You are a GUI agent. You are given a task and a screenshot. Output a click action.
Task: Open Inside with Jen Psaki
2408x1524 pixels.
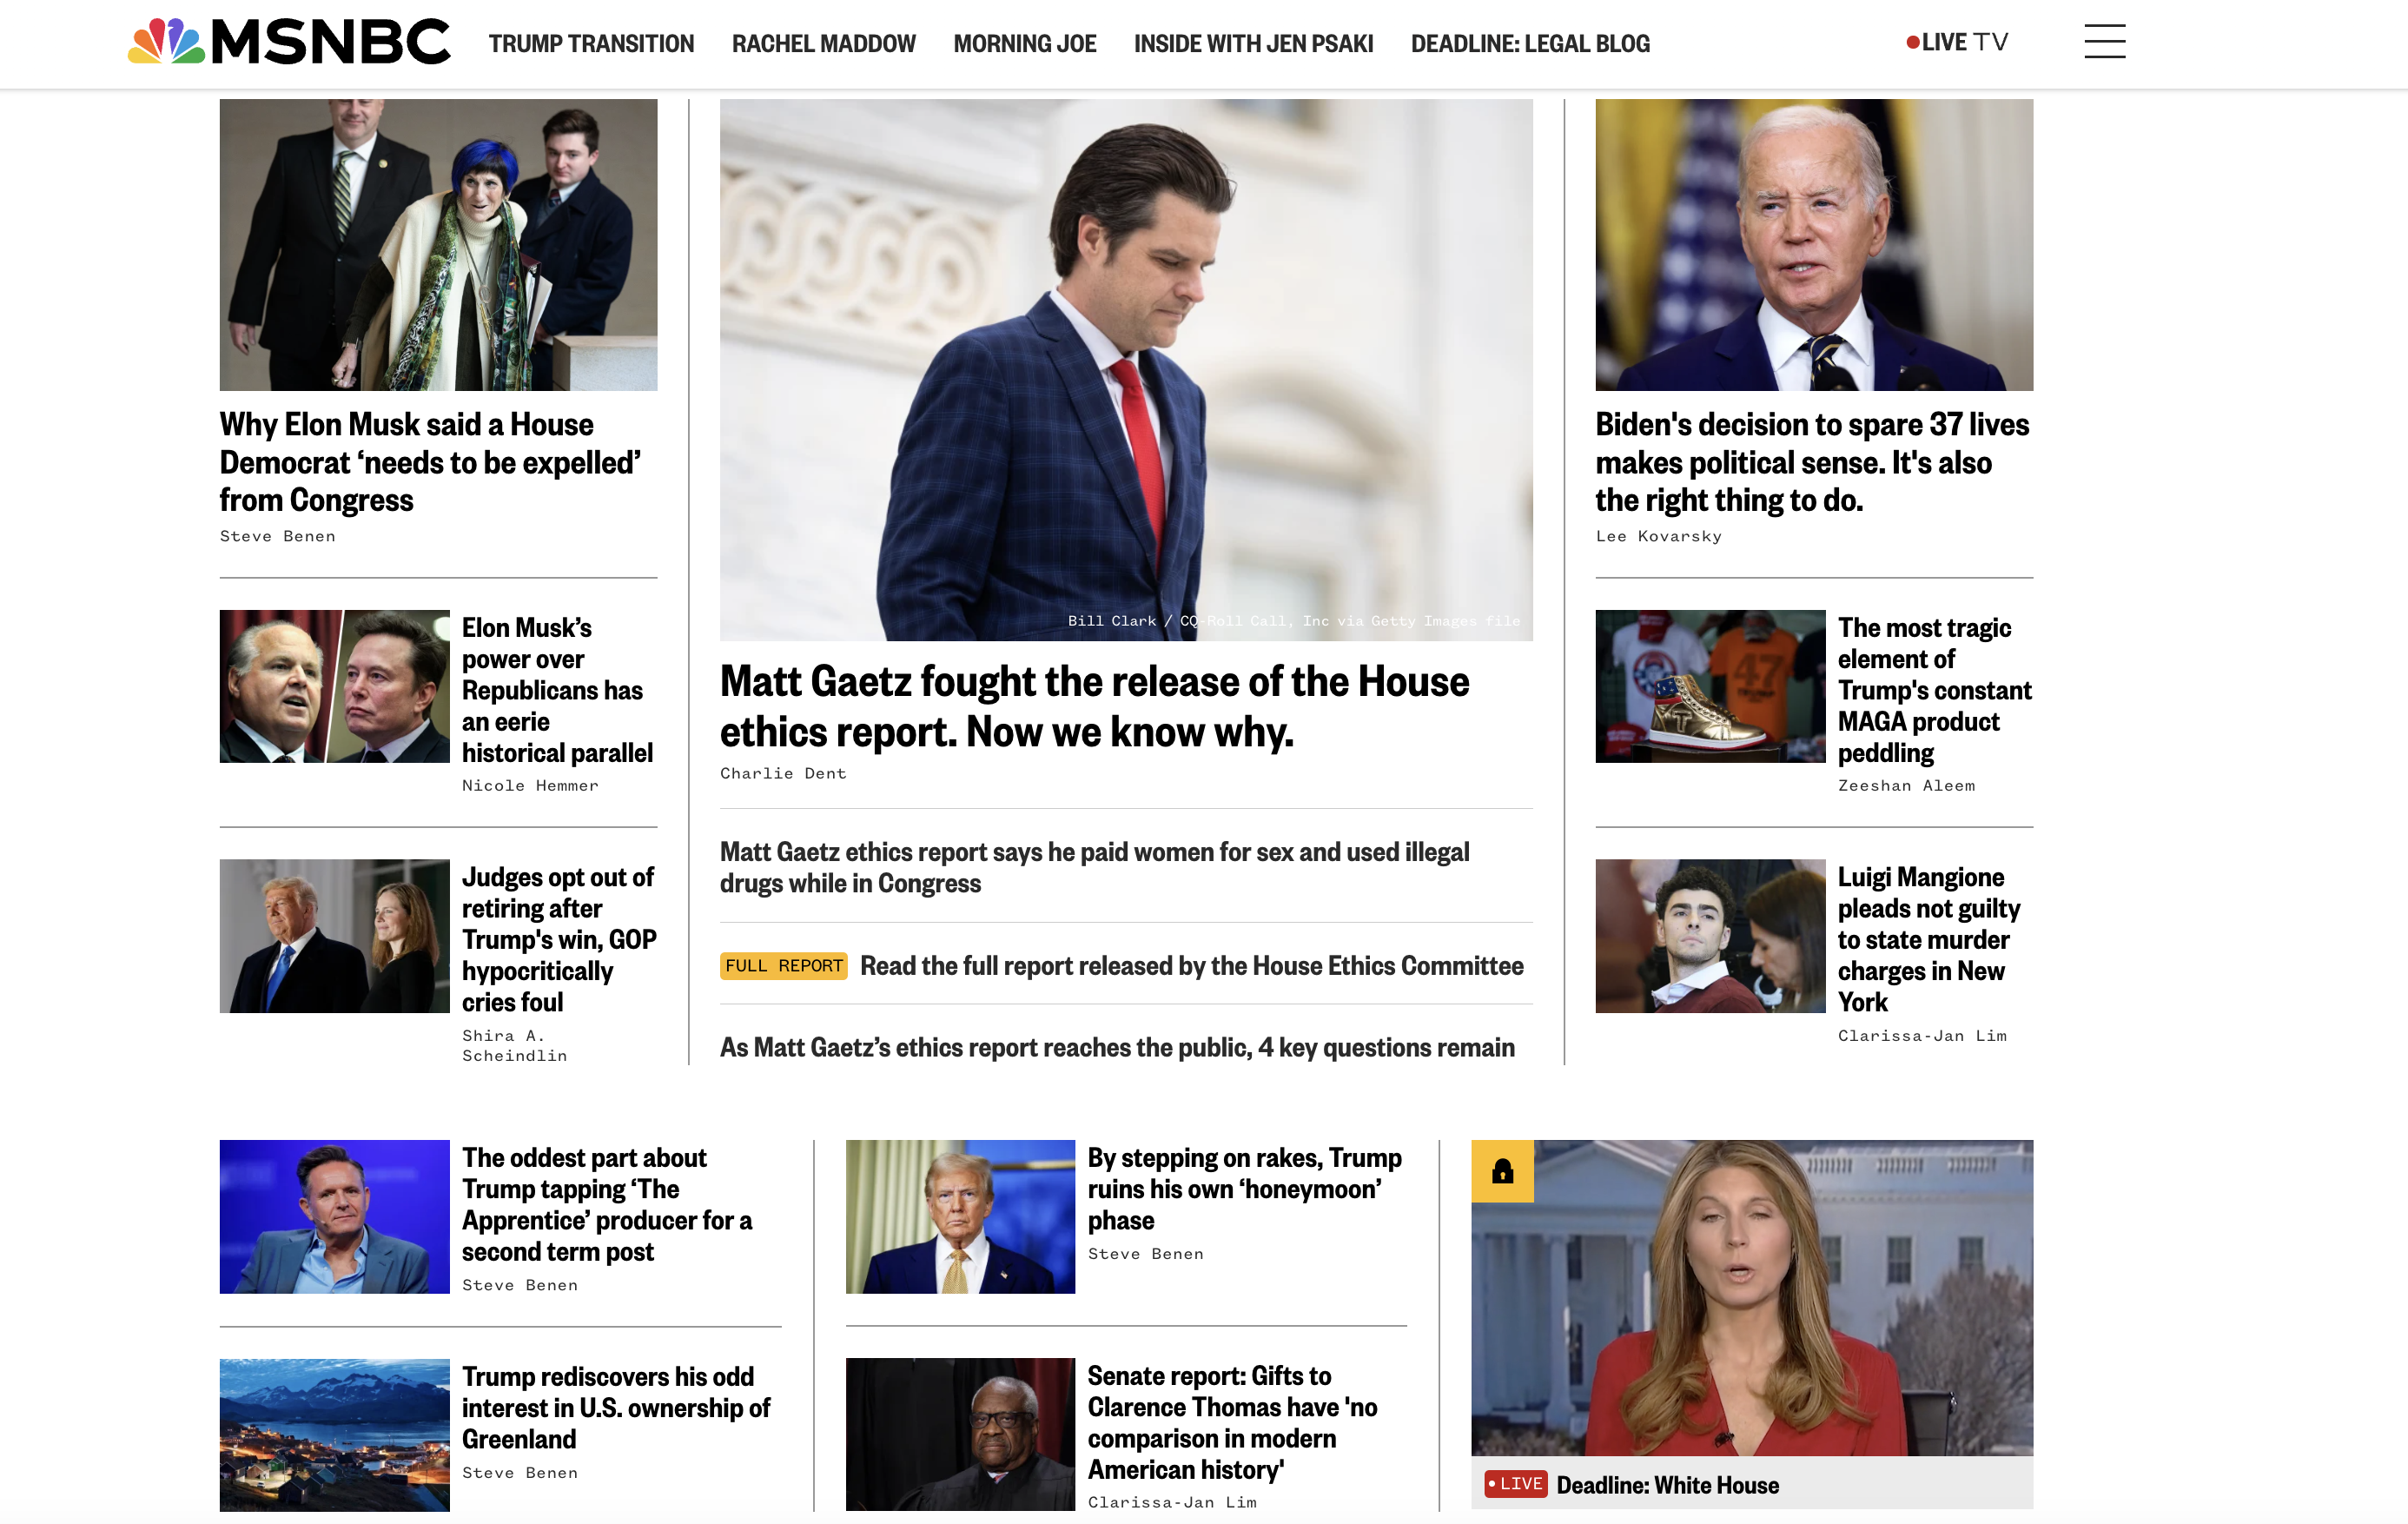(1254, 44)
